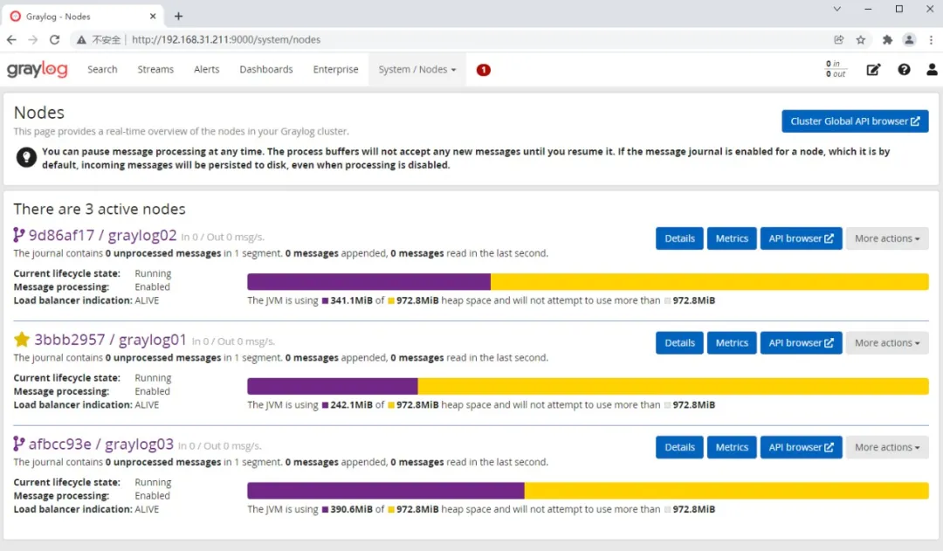The height and width of the screenshot is (551, 943).
Task: Click the yellow swatch in graylog01 legend
Action: [391, 405]
